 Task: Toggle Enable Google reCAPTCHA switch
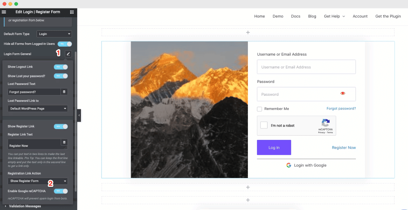click(61, 191)
